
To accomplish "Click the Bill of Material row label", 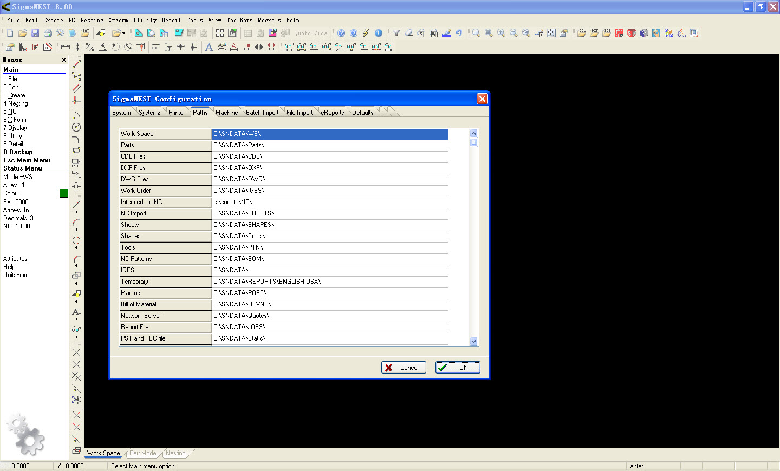I will click(x=165, y=304).
